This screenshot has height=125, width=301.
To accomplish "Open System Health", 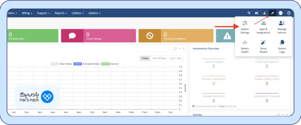I will pyautogui.click(x=245, y=47).
